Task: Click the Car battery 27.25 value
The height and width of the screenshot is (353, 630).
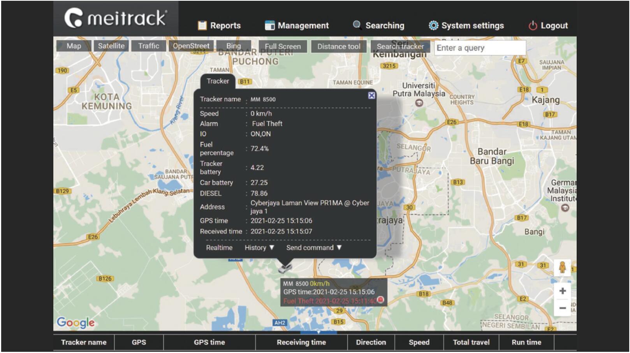Action: pos(259,182)
